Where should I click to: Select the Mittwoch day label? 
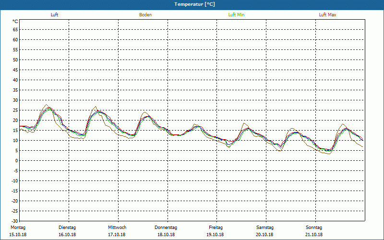tap(117, 228)
